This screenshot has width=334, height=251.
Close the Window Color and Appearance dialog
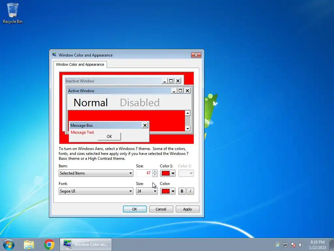(196, 55)
